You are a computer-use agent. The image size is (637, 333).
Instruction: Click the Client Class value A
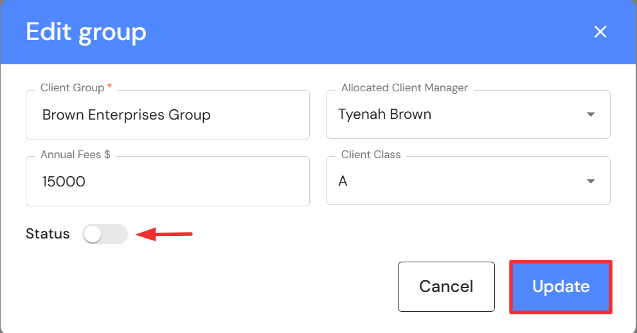coord(343,182)
